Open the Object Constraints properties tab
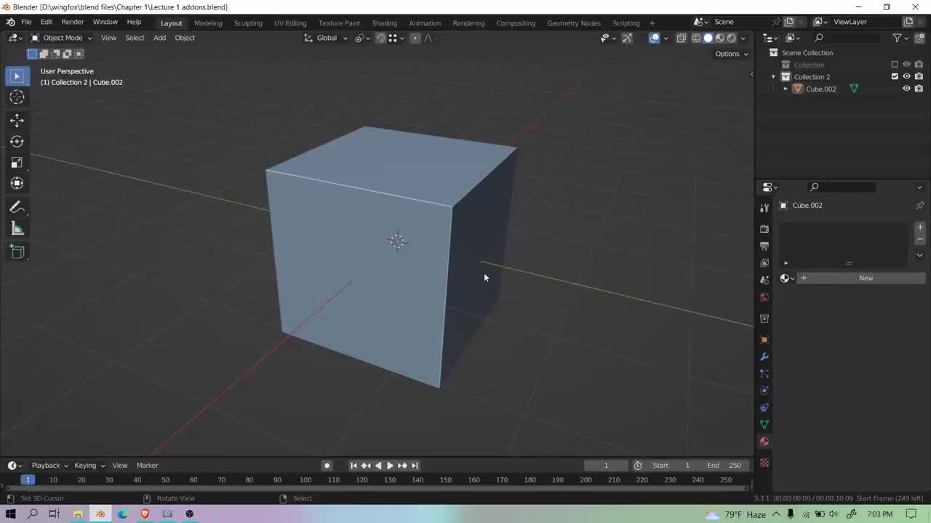The width and height of the screenshot is (931, 523). click(764, 408)
